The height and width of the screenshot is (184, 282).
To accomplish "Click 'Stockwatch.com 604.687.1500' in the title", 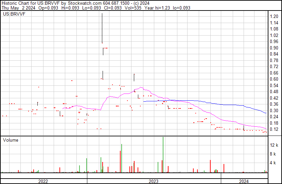I will 99,3.
